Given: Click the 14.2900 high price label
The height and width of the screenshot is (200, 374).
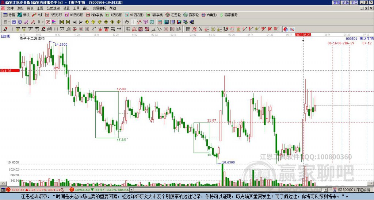Looking at the screenshot, I should click(61, 45).
